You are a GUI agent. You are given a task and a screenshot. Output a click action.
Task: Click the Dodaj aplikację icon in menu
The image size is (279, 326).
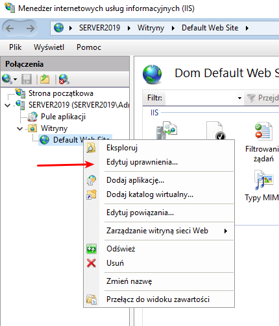(x=91, y=180)
